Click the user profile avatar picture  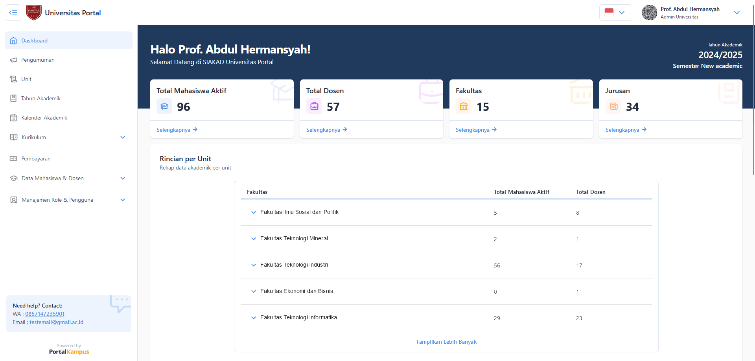click(649, 13)
